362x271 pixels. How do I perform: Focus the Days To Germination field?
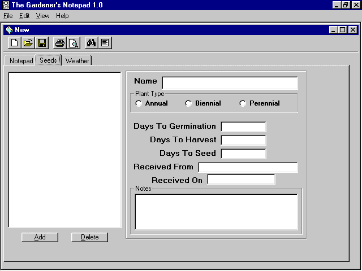coord(243,126)
